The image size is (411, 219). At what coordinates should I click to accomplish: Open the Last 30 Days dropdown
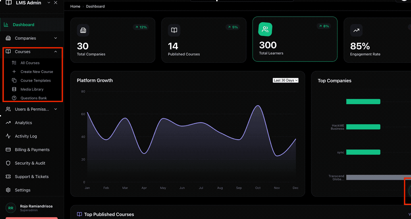(285, 80)
